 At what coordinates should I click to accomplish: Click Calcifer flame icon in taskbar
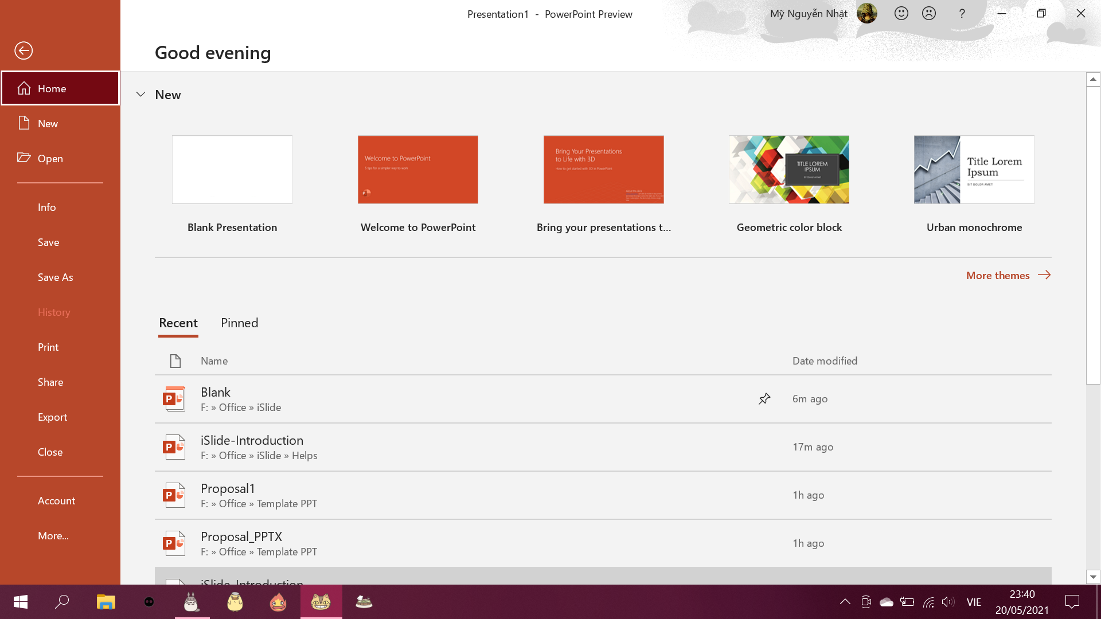pos(278,602)
